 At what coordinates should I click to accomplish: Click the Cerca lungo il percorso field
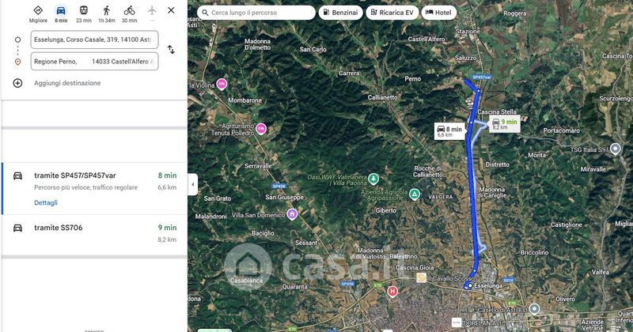click(256, 13)
